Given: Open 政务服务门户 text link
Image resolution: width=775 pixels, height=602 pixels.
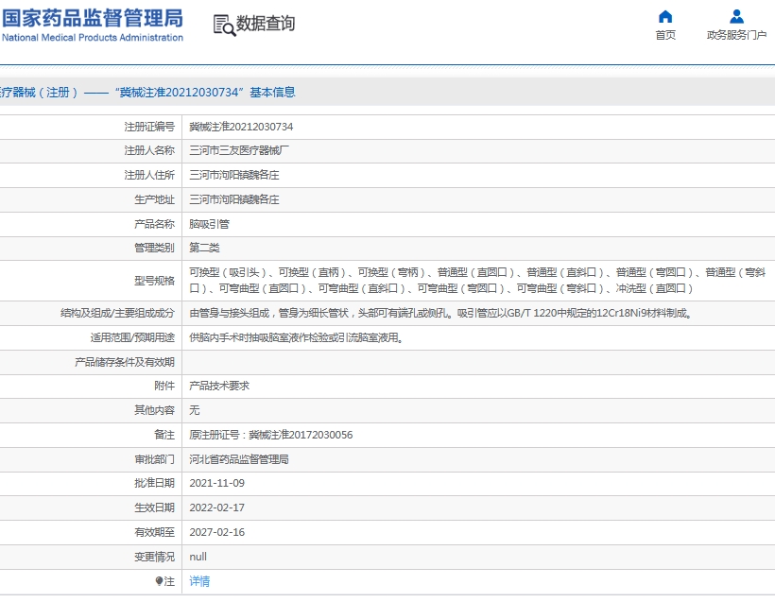Looking at the screenshot, I should point(736,35).
